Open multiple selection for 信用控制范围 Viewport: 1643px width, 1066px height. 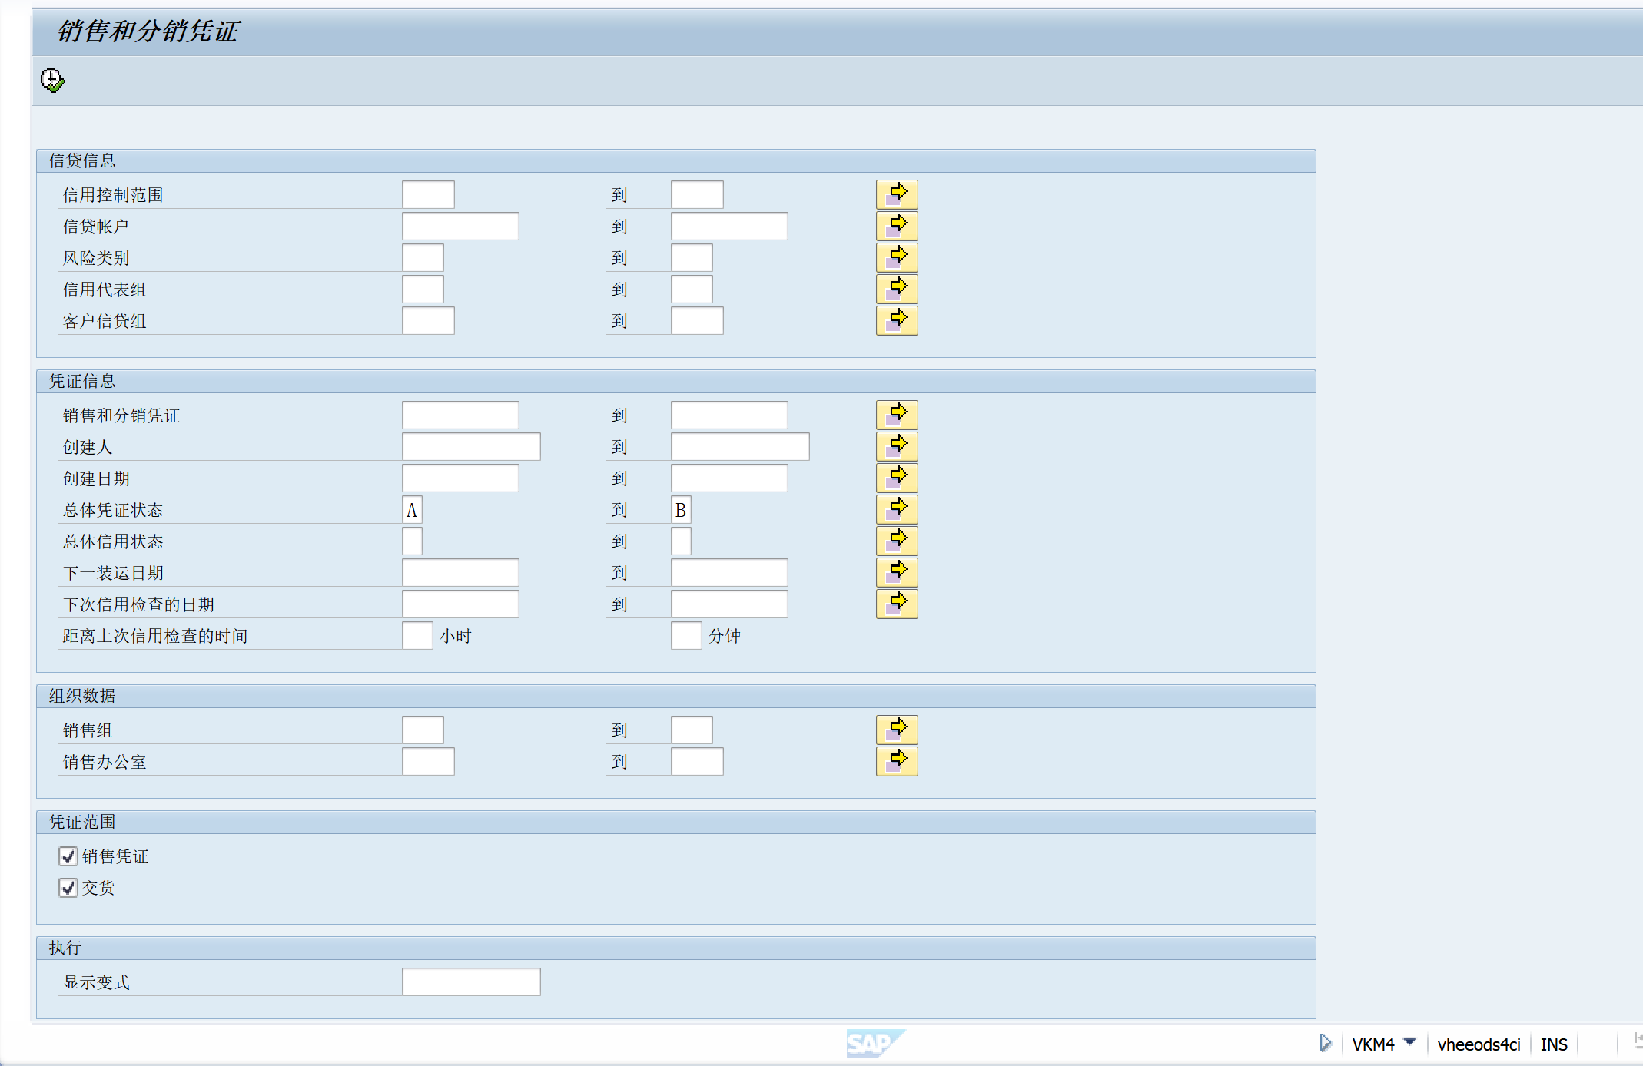(x=897, y=194)
